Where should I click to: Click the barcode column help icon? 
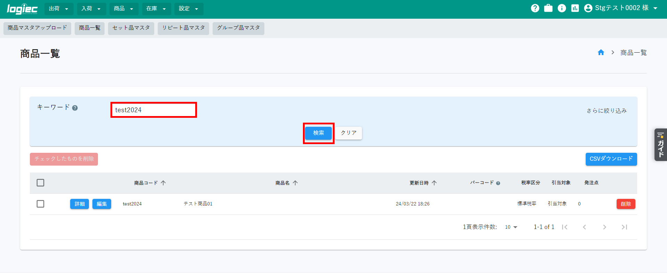click(498, 183)
